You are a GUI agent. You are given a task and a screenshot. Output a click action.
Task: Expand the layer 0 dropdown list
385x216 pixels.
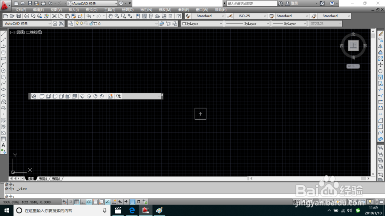pos(156,23)
